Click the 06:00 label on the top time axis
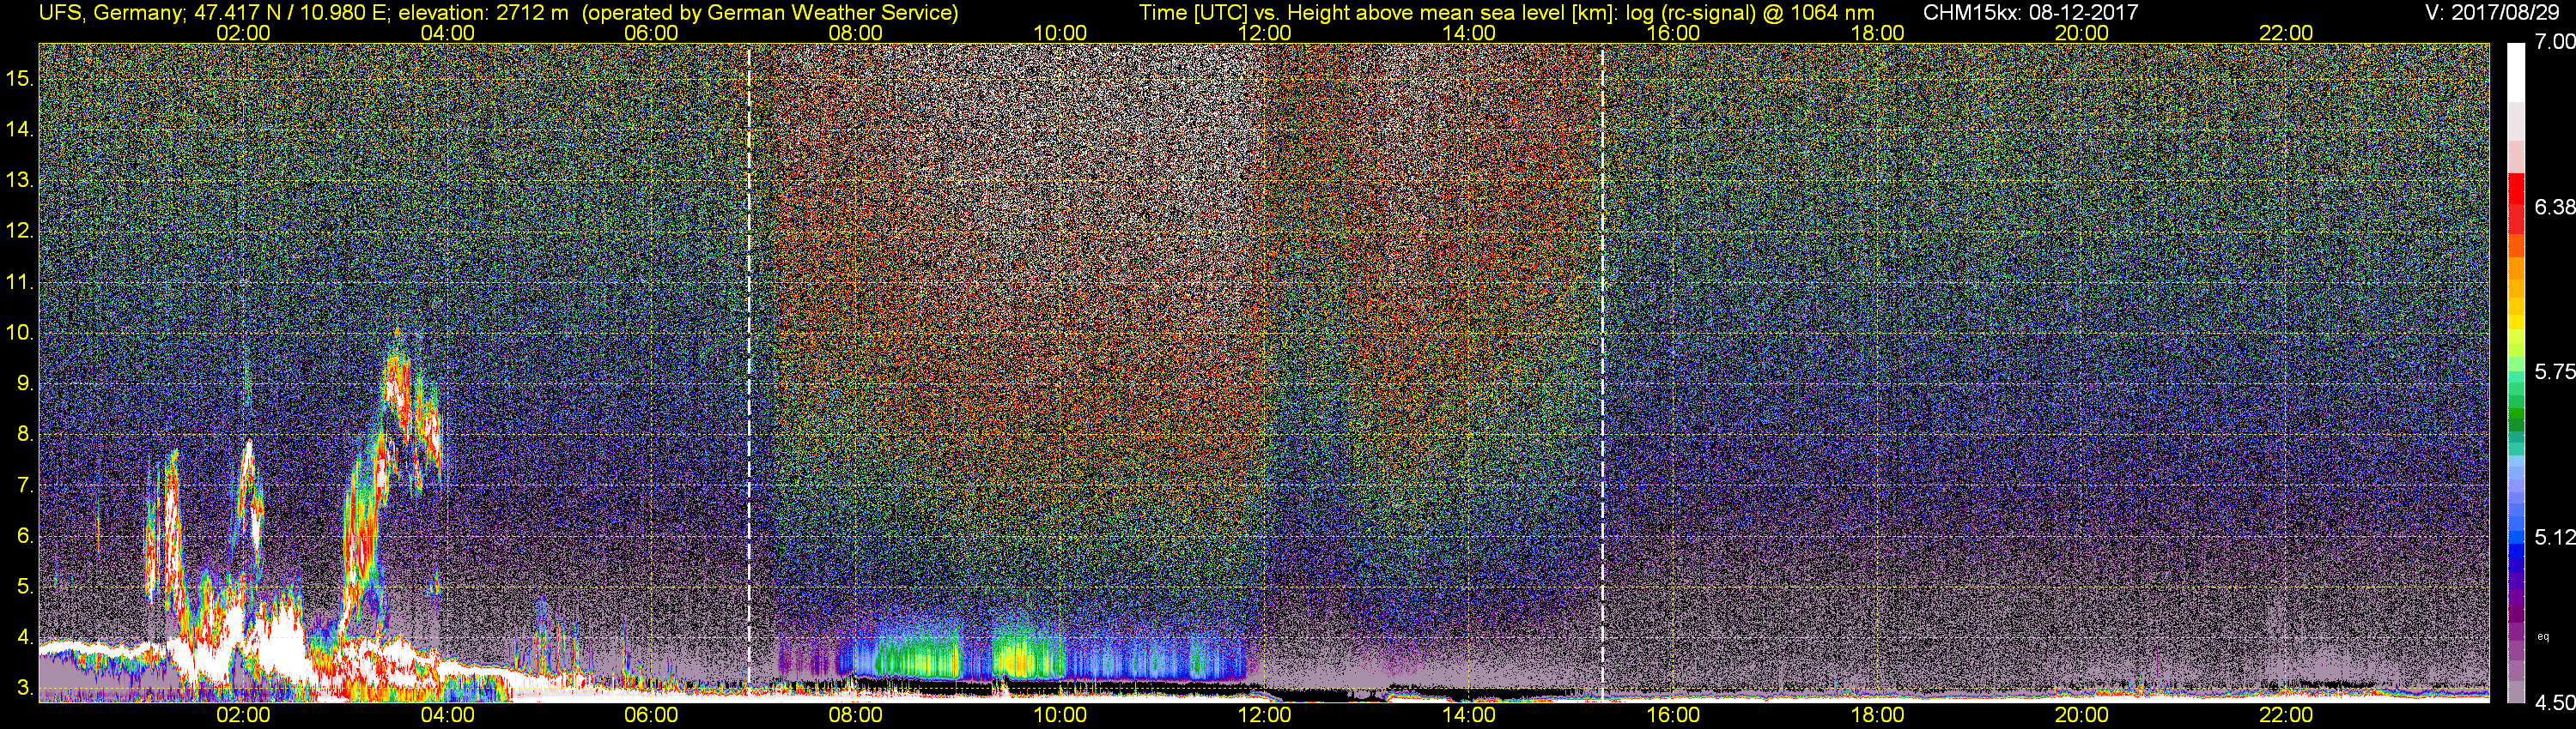The height and width of the screenshot is (729, 2576). (651, 33)
